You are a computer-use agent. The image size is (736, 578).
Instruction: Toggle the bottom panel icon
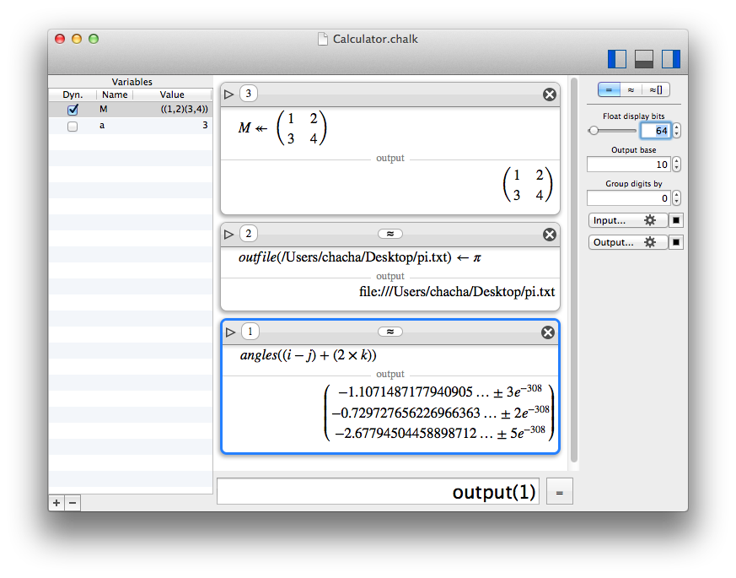[644, 59]
